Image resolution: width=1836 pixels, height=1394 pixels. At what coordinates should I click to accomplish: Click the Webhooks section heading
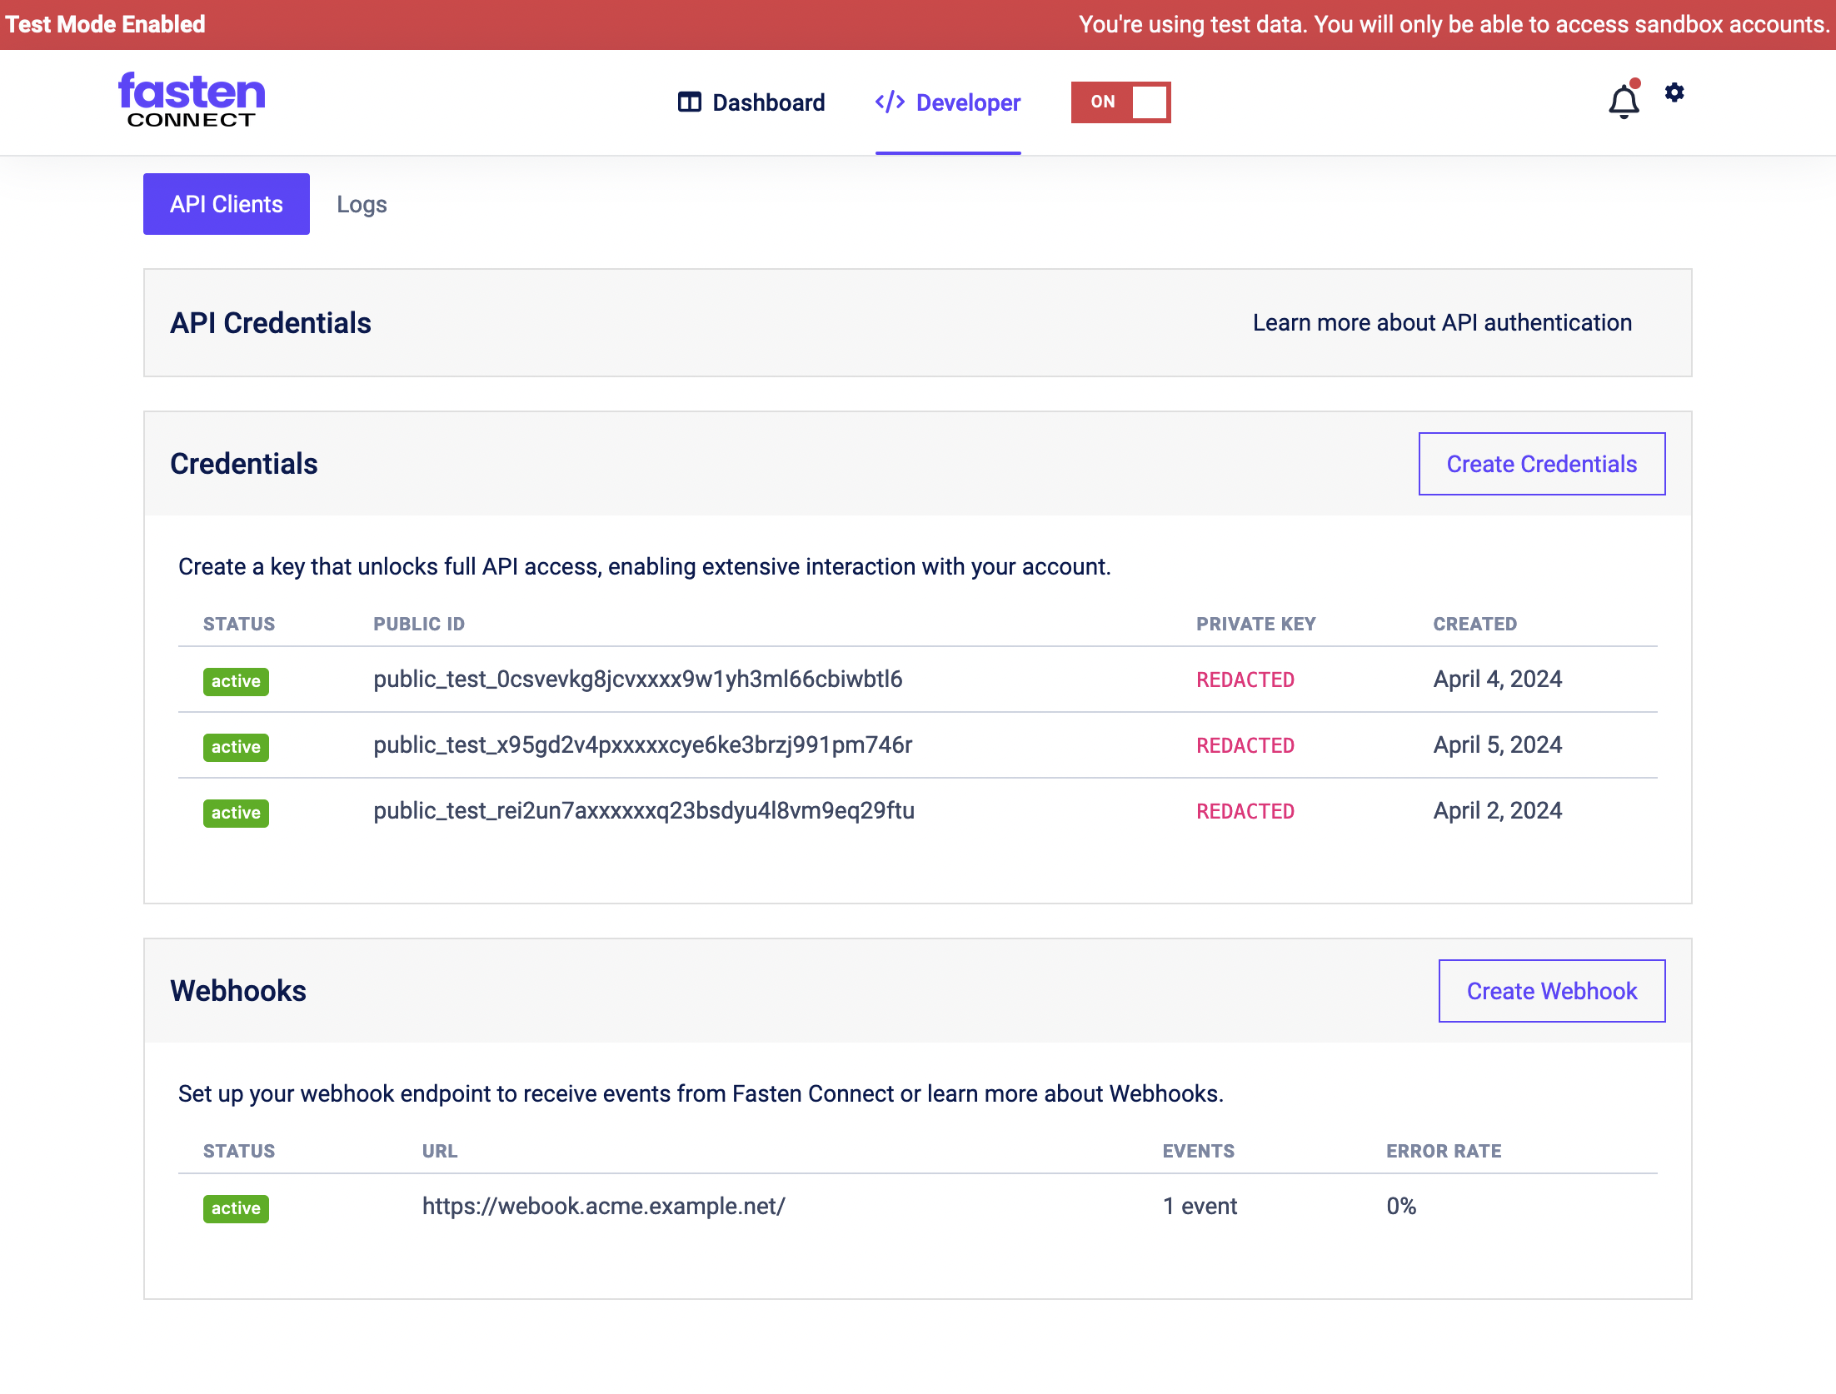238,991
